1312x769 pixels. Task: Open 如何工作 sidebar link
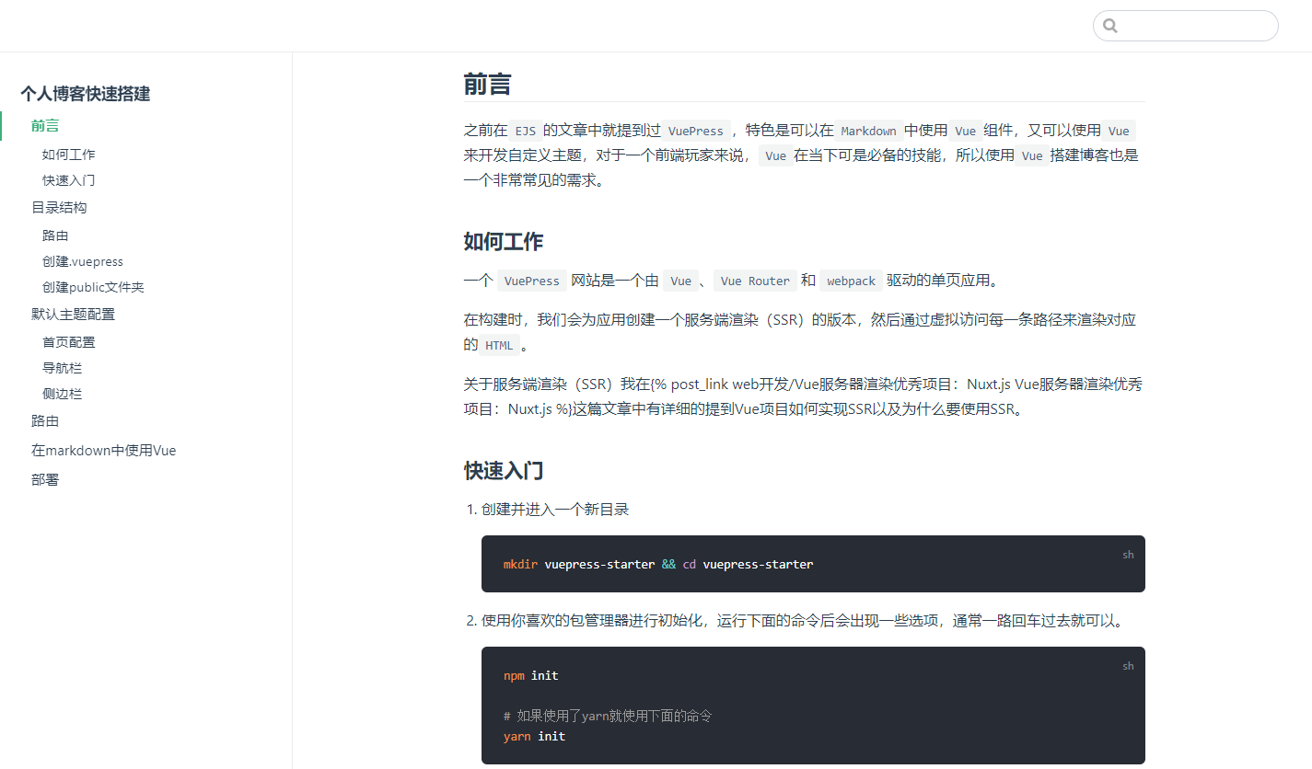click(x=69, y=155)
